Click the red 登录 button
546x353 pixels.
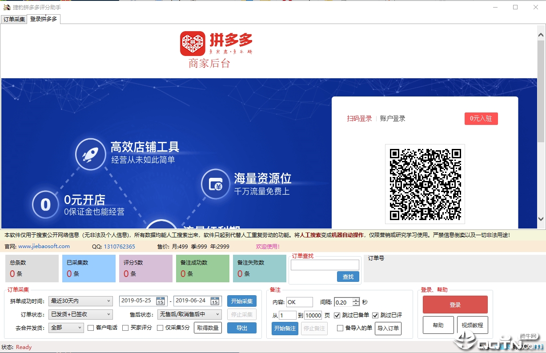pyautogui.click(x=455, y=305)
